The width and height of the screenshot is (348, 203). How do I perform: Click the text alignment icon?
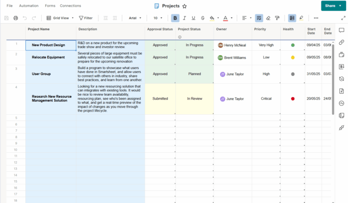[x=244, y=18]
